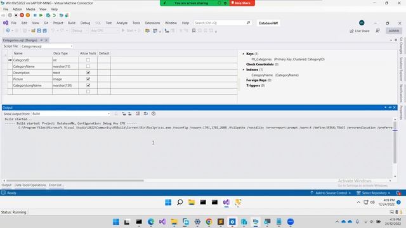
Task: Click the Save All toolbar icon
Action: [44, 31]
